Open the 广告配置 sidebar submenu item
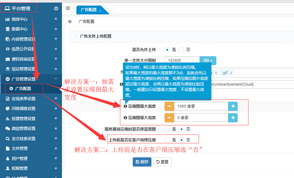Viewport: 294px width, 178px height. 23,89
